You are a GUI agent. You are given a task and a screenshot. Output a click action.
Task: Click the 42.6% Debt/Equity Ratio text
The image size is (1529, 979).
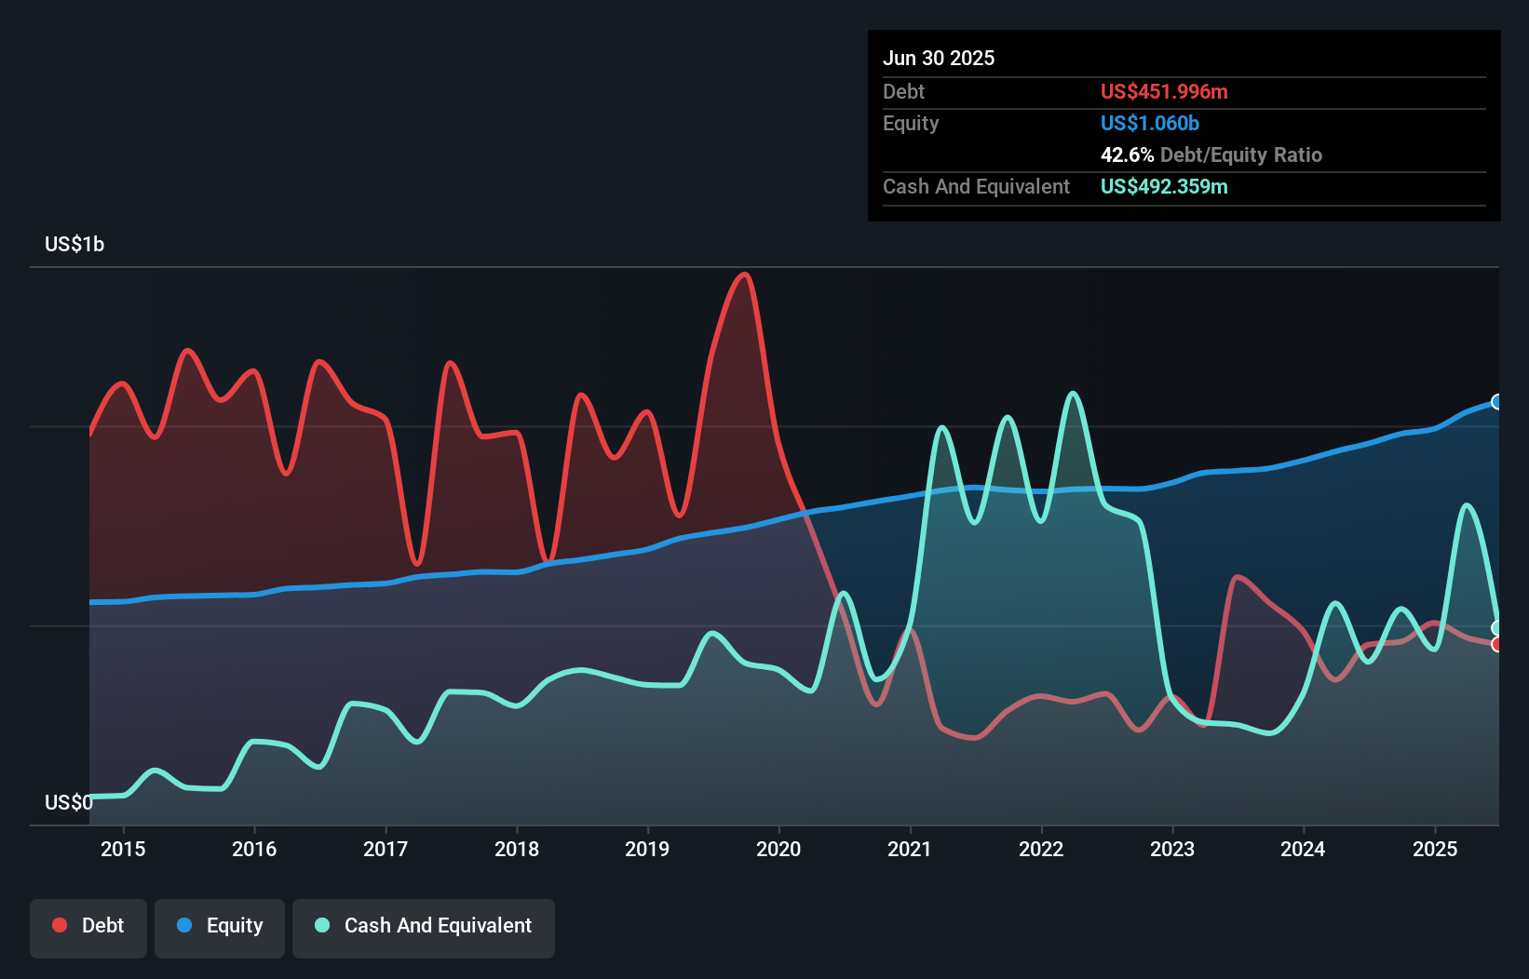coord(1211,154)
